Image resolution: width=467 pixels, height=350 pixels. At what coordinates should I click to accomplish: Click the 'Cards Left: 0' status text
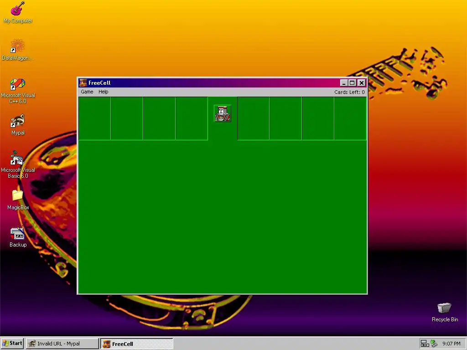[349, 92]
